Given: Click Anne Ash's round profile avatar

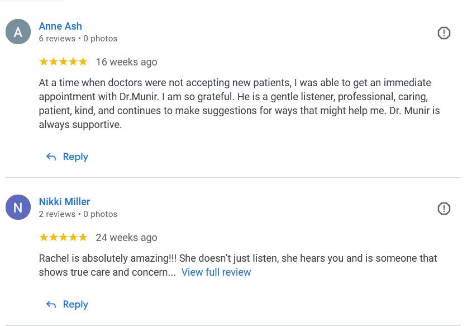Looking at the screenshot, I should (x=18, y=32).
